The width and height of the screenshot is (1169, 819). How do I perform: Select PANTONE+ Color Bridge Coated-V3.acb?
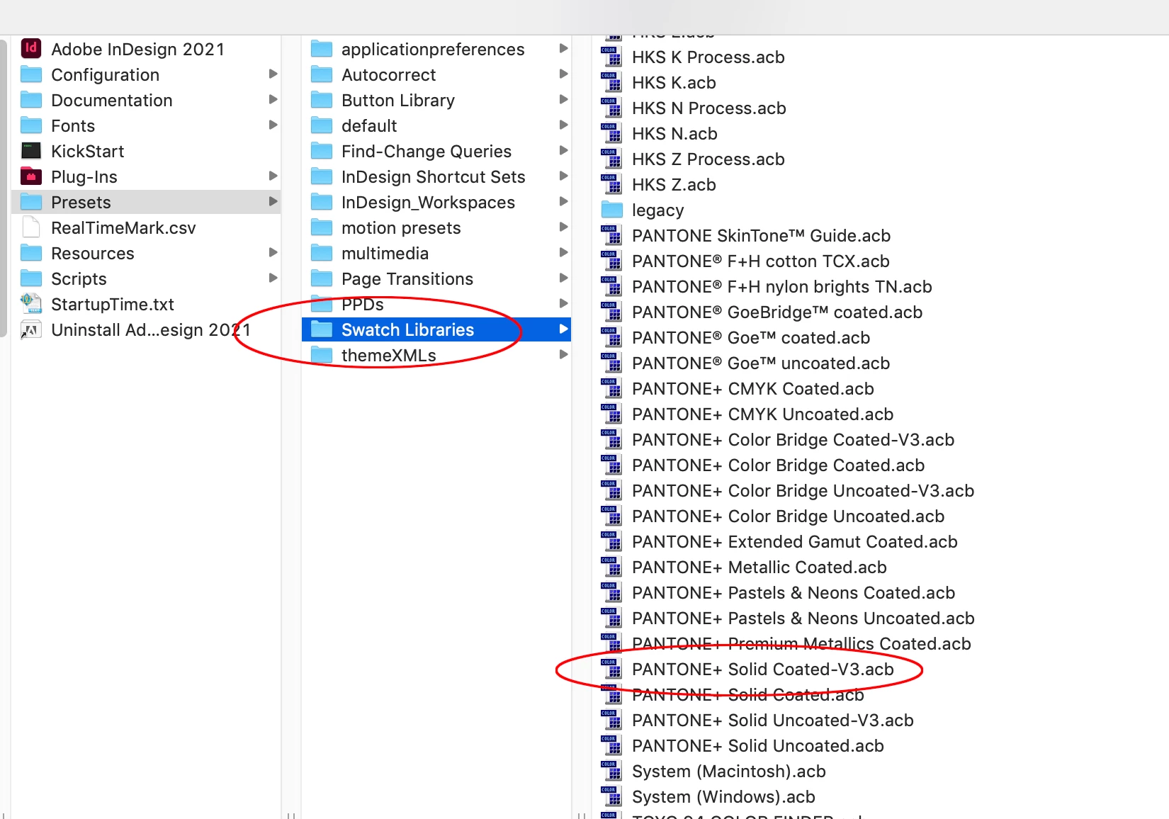(793, 440)
